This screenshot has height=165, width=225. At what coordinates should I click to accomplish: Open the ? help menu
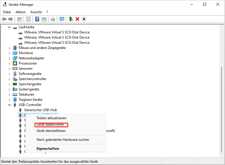(x=47, y=12)
